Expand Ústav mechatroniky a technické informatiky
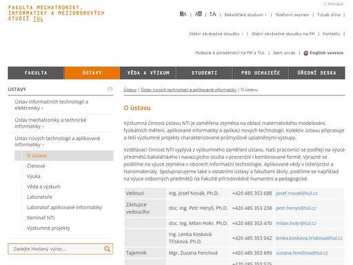Viewport: 353px width, 265px height. [x=50, y=123]
